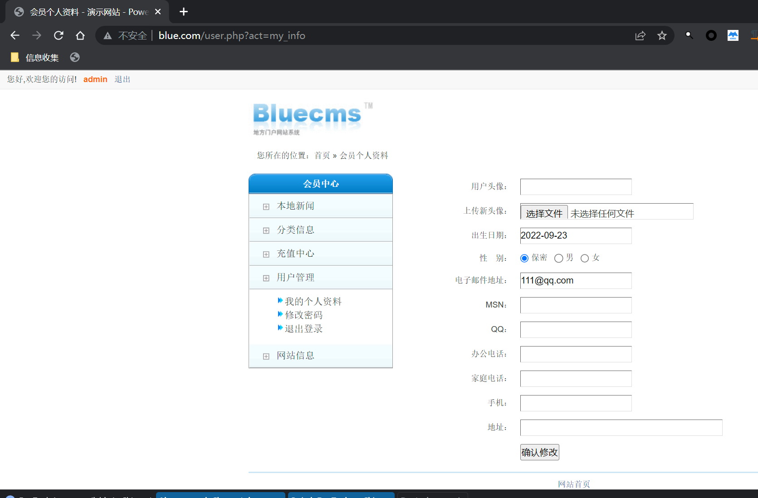
Task: Click 退出 link in top bar
Action: click(122, 79)
